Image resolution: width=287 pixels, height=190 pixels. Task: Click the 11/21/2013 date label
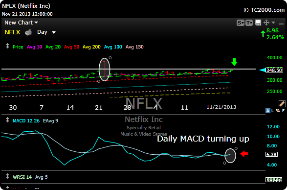pos(221,107)
